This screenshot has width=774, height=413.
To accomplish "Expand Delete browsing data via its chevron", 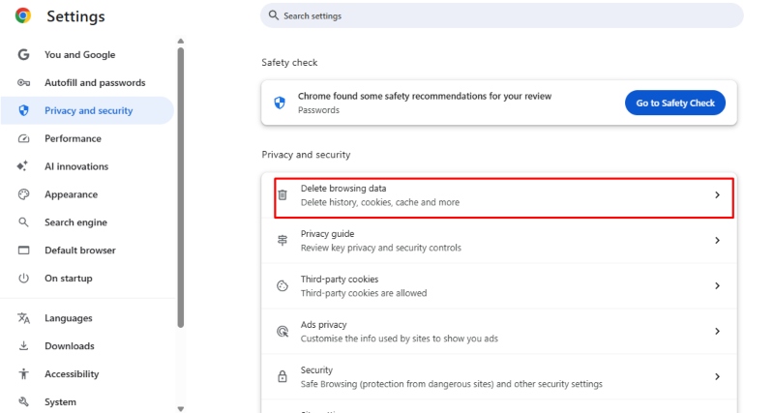I will coord(717,195).
